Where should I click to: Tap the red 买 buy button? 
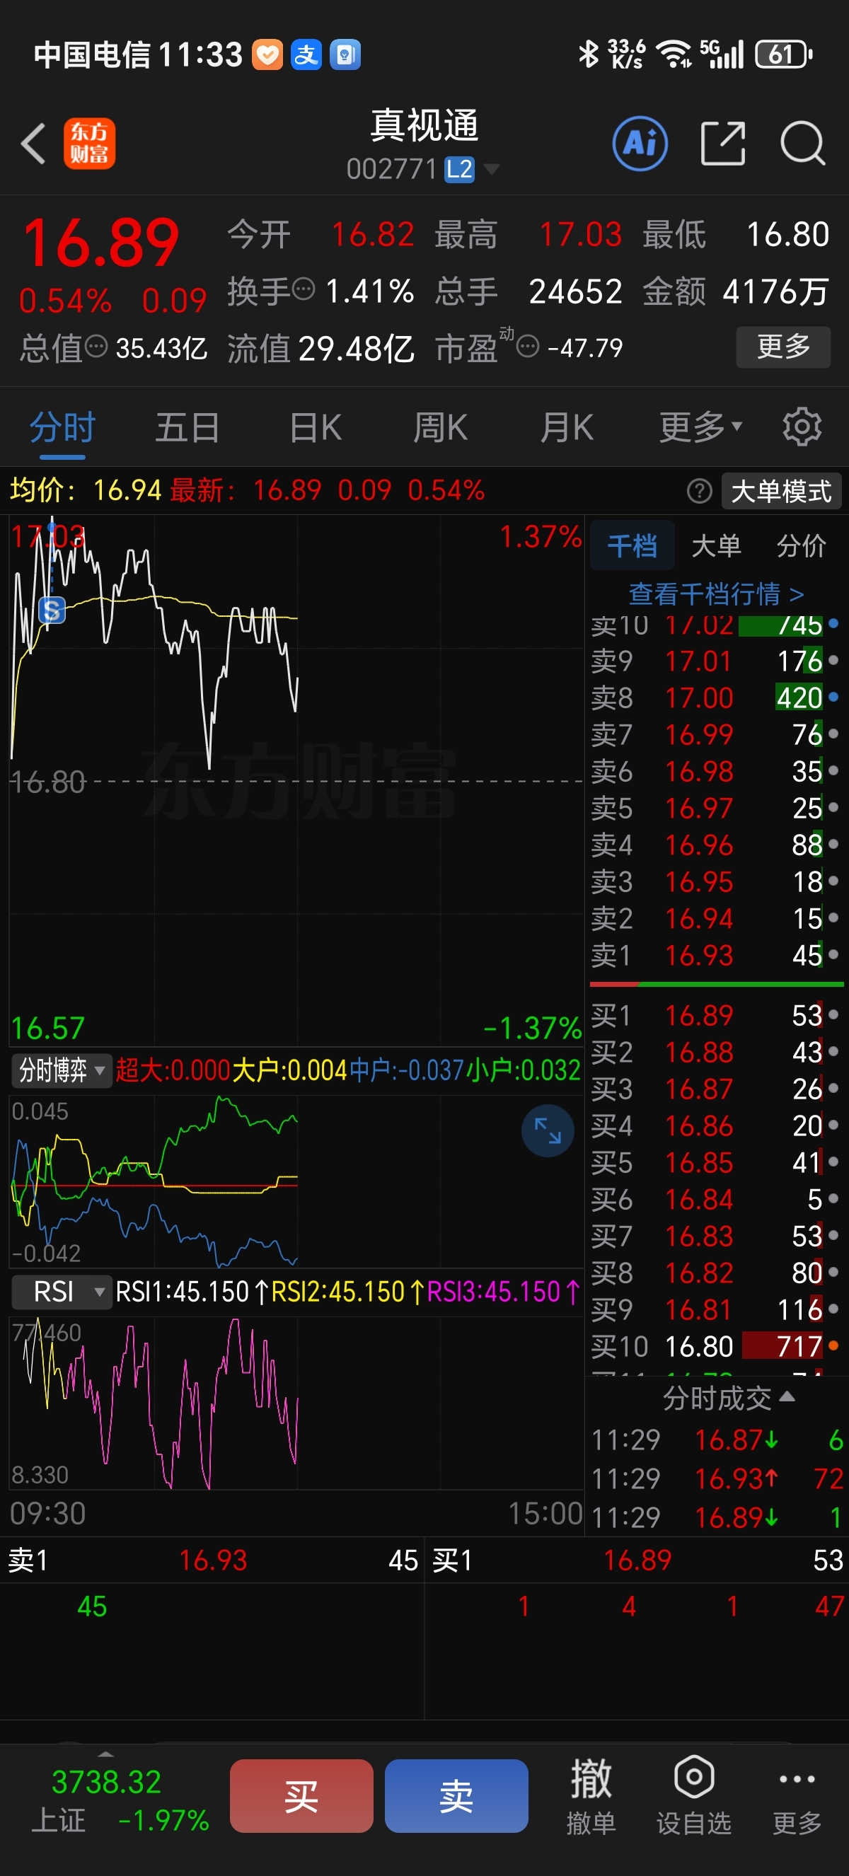[x=301, y=1796]
